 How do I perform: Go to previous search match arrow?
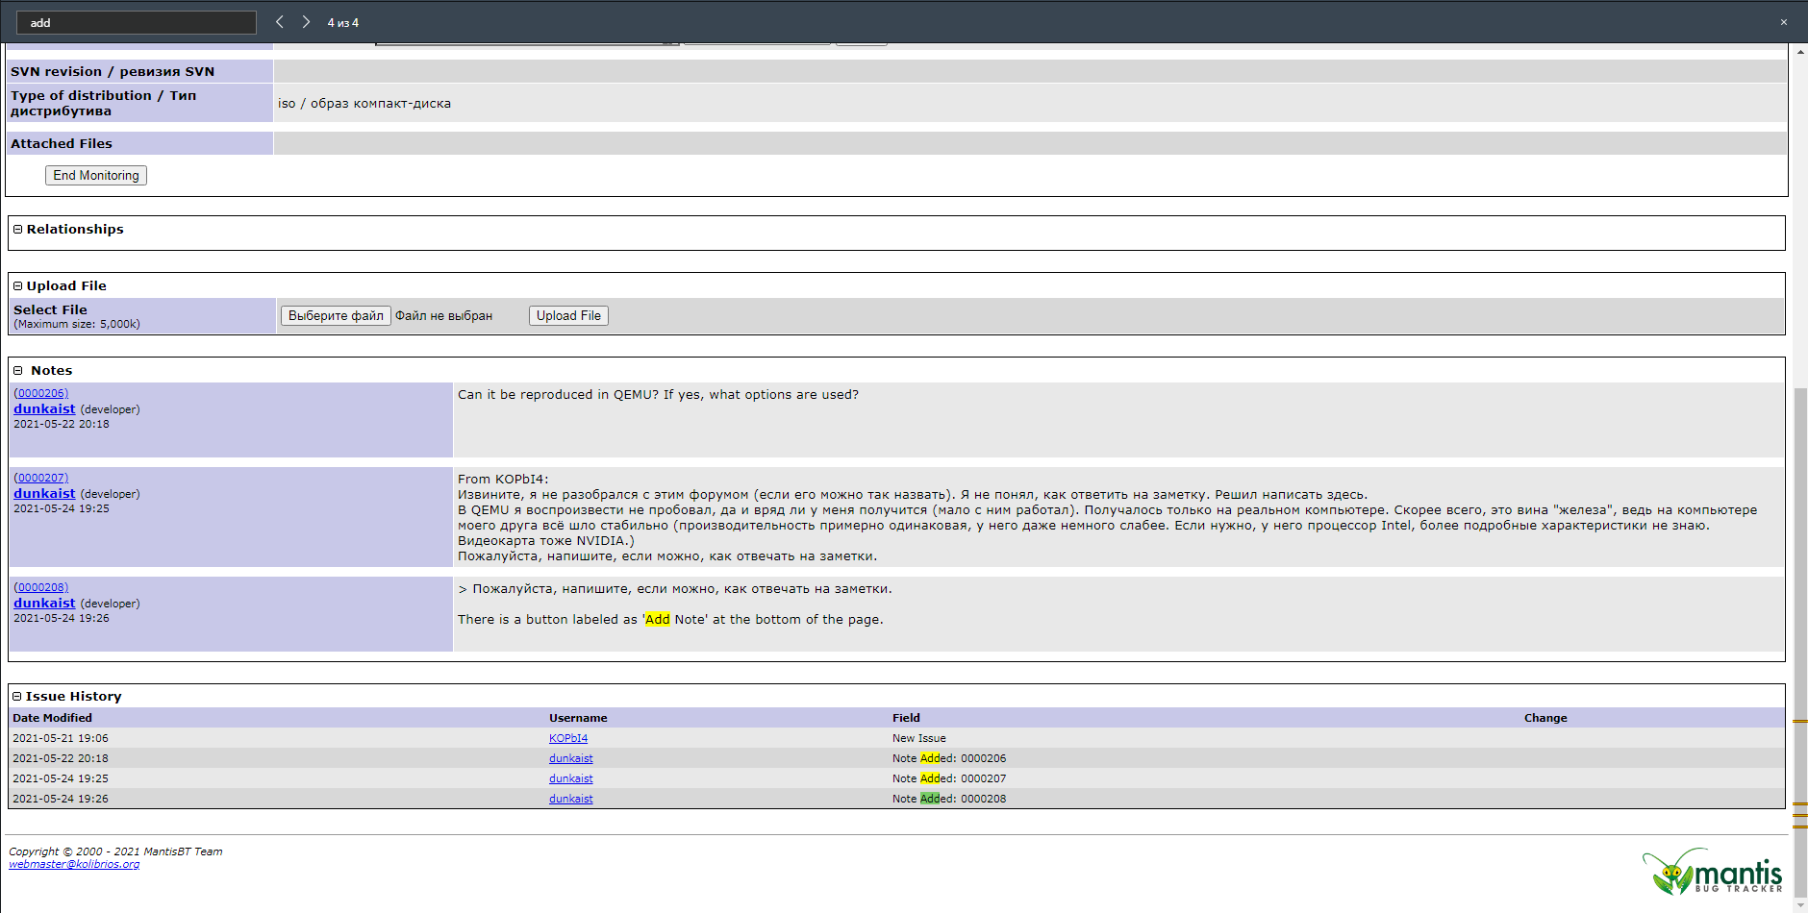[x=280, y=22]
